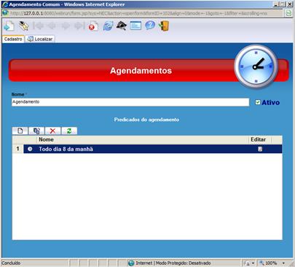
Task: Switch to the Localizar tab
Action: point(40,39)
